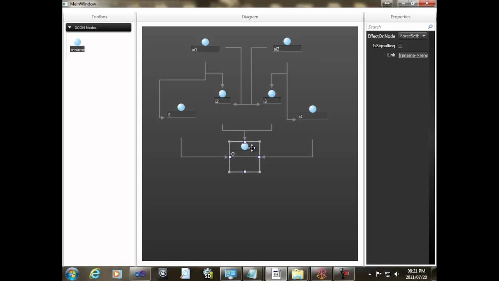The width and height of the screenshot is (499, 281).
Task: Toggle the IsSignalling checkbox
Action: point(400,46)
